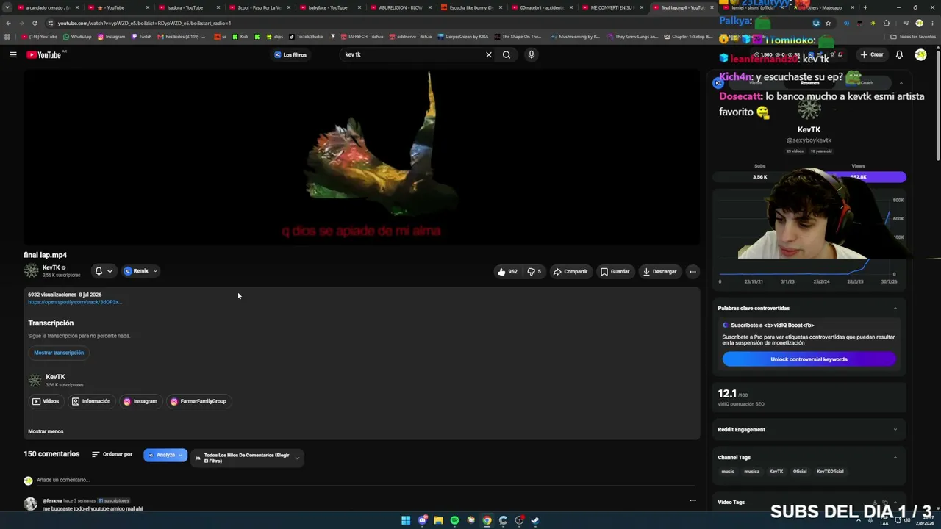Image resolution: width=941 pixels, height=529 pixels.
Task: Reload the page in Chrome
Action: click(35, 23)
